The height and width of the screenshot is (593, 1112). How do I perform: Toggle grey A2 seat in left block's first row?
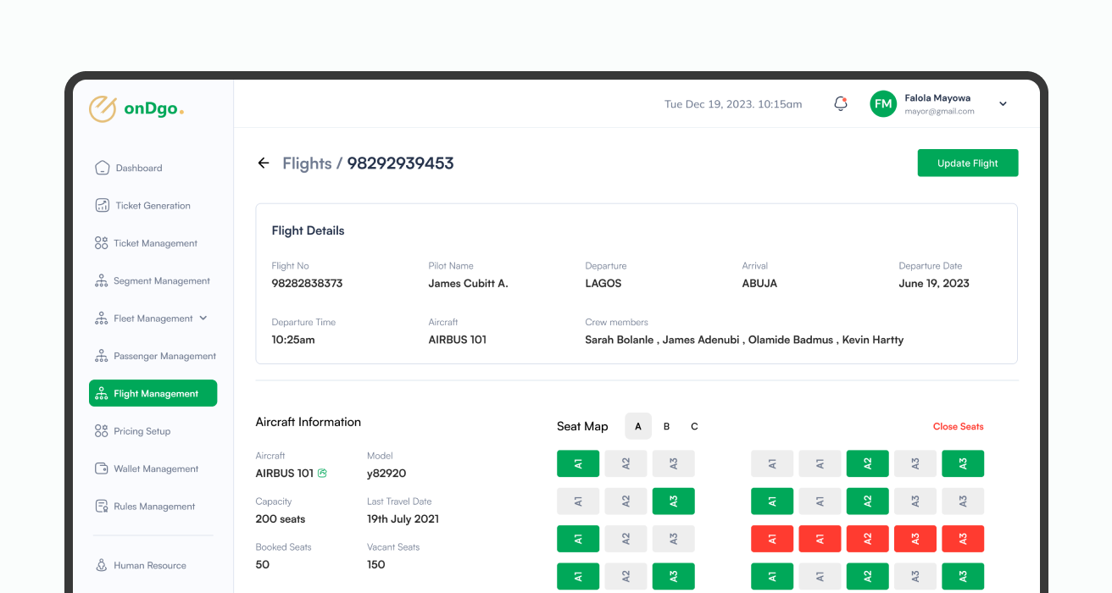point(625,463)
